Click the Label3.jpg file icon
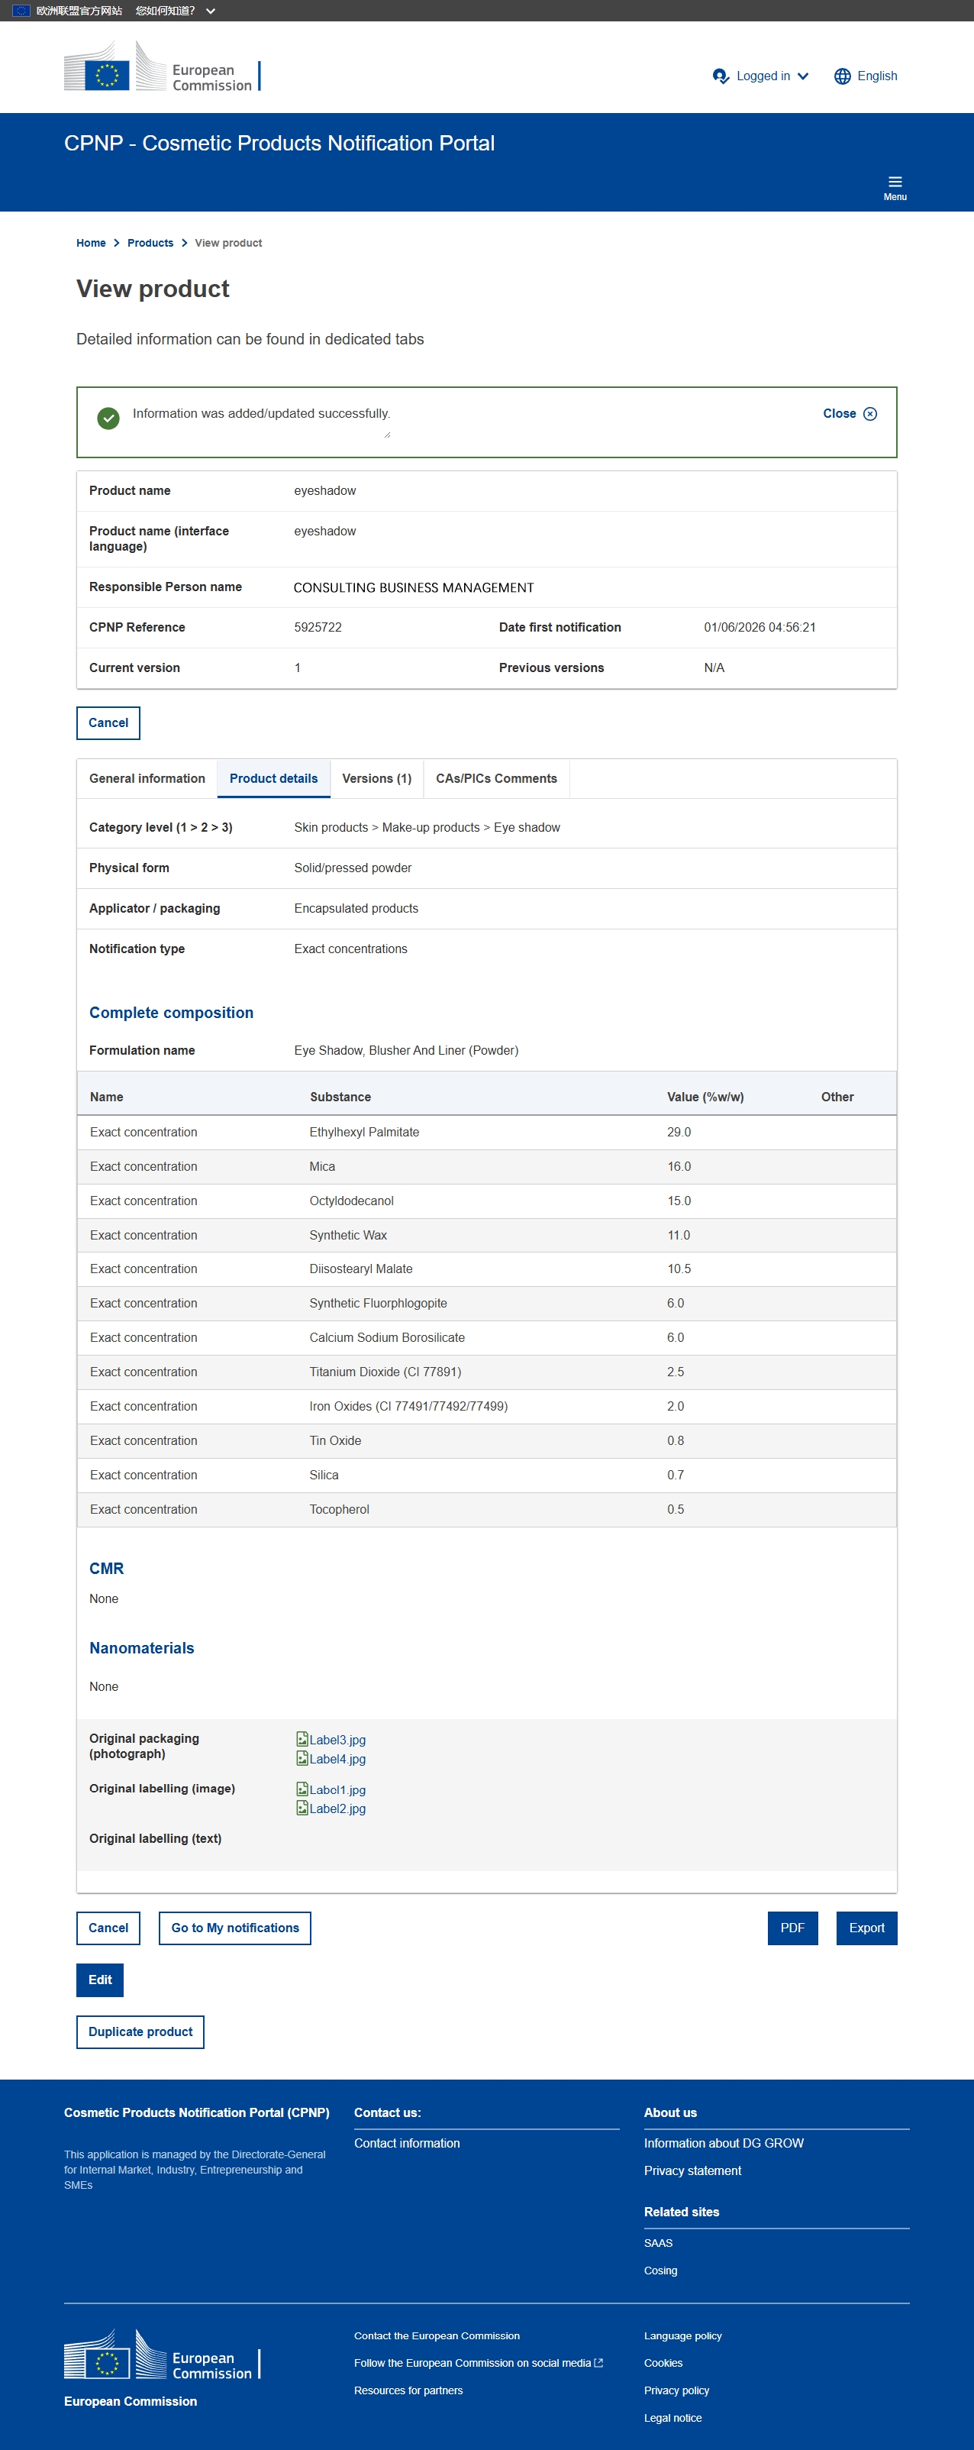Viewport: 974px width, 2450px height. pyautogui.click(x=302, y=1738)
